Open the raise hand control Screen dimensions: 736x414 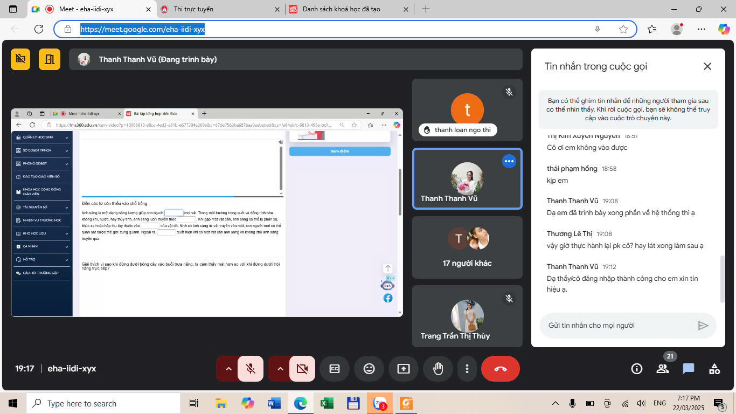(x=438, y=369)
